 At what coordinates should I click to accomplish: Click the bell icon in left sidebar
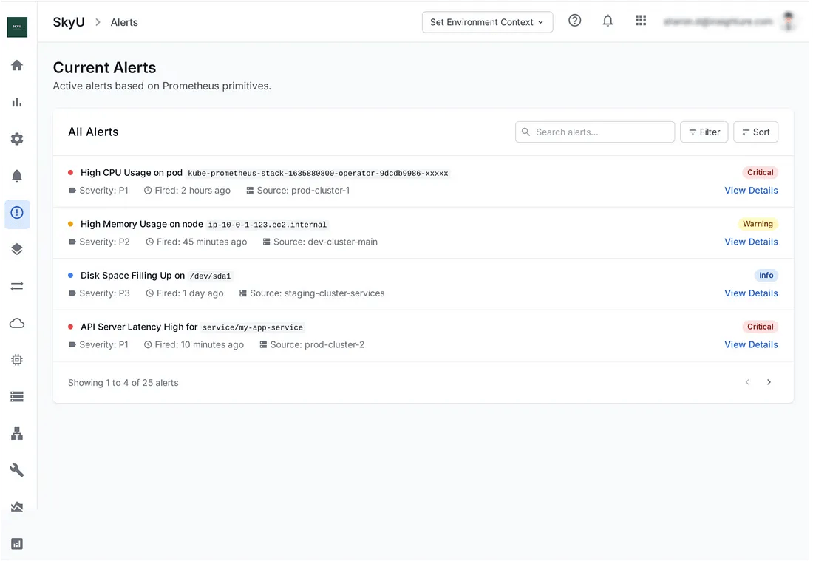pos(17,176)
